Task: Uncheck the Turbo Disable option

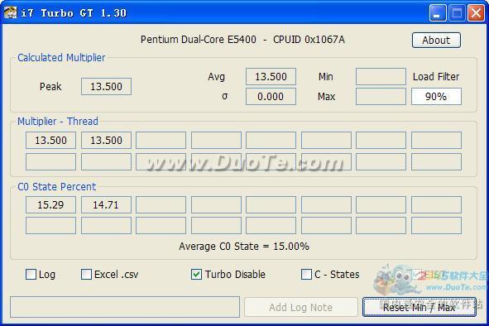Action: [x=196, y=275]
